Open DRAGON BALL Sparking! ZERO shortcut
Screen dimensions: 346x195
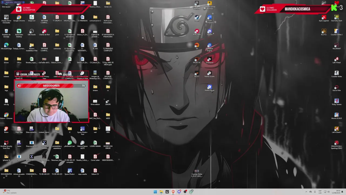[x=337, y=145]
